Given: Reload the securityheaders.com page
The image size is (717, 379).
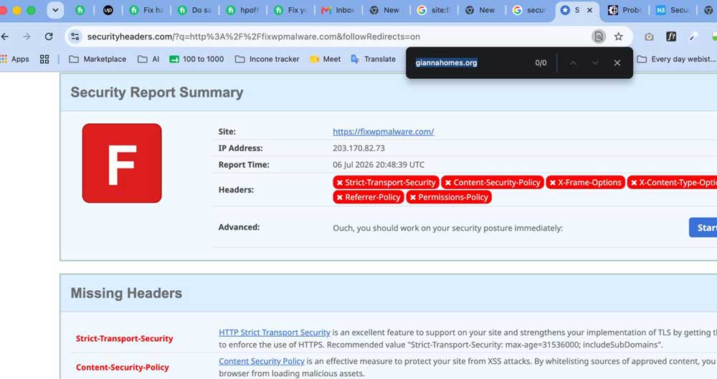Looking at the screenshot, I should tap(49, 37).
